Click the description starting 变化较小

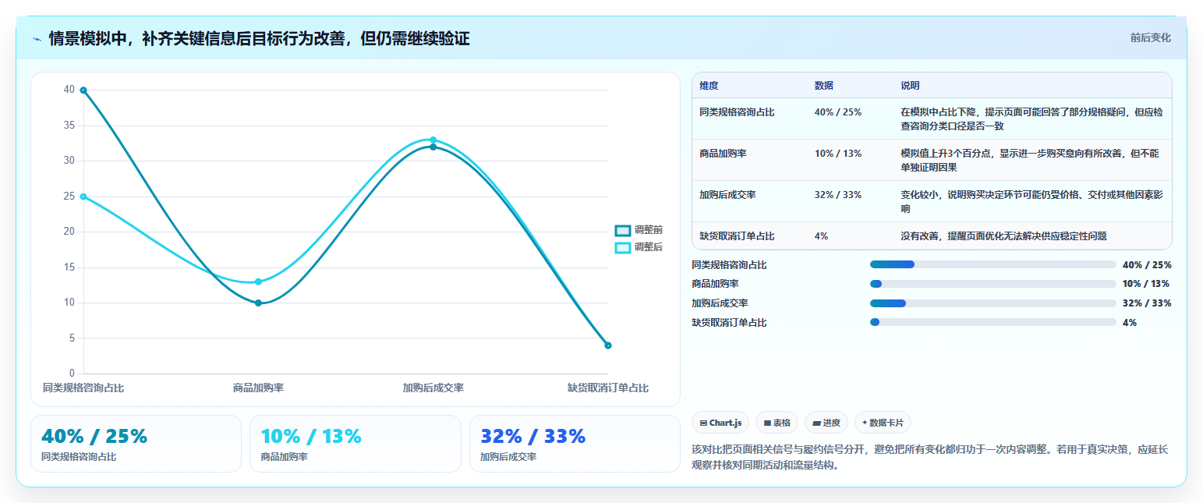[x=1031, y=201]
